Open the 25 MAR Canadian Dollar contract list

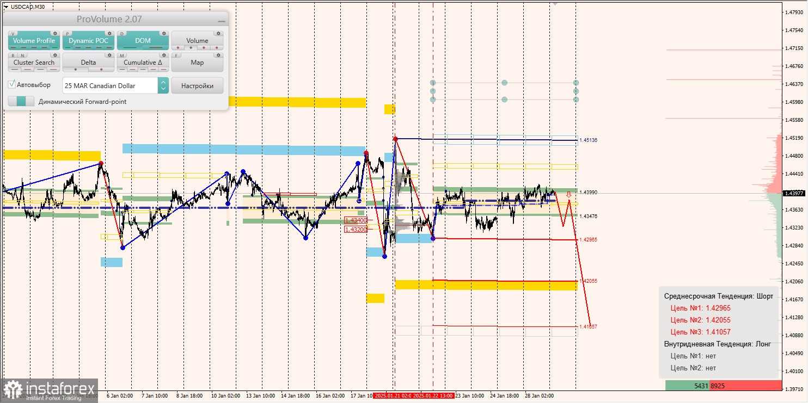click(110, 85)
